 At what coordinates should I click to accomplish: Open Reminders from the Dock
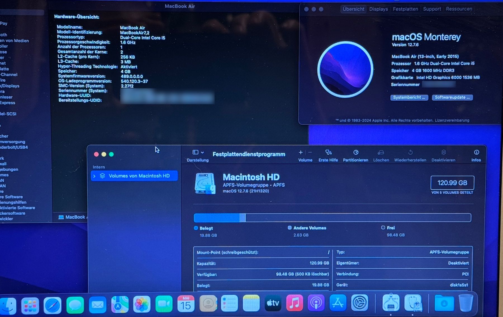coord(229,303)
